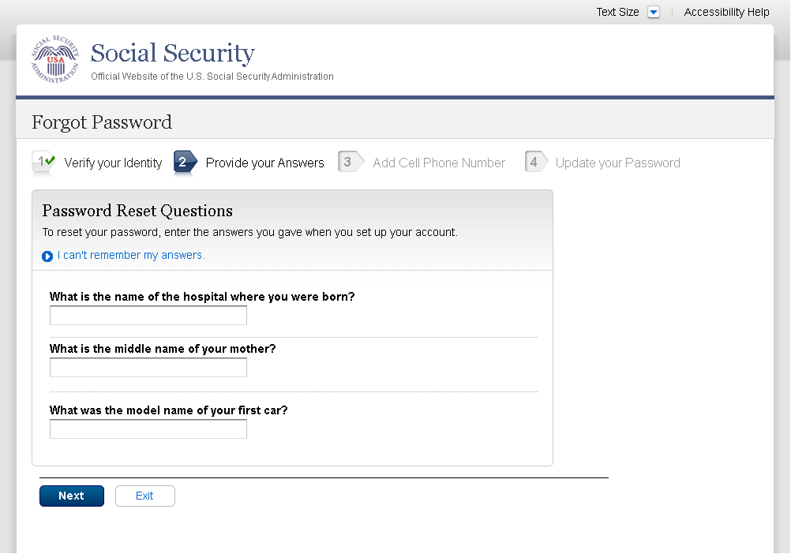
Task: Open the Accessibility Help link
Action: [726, 12]
